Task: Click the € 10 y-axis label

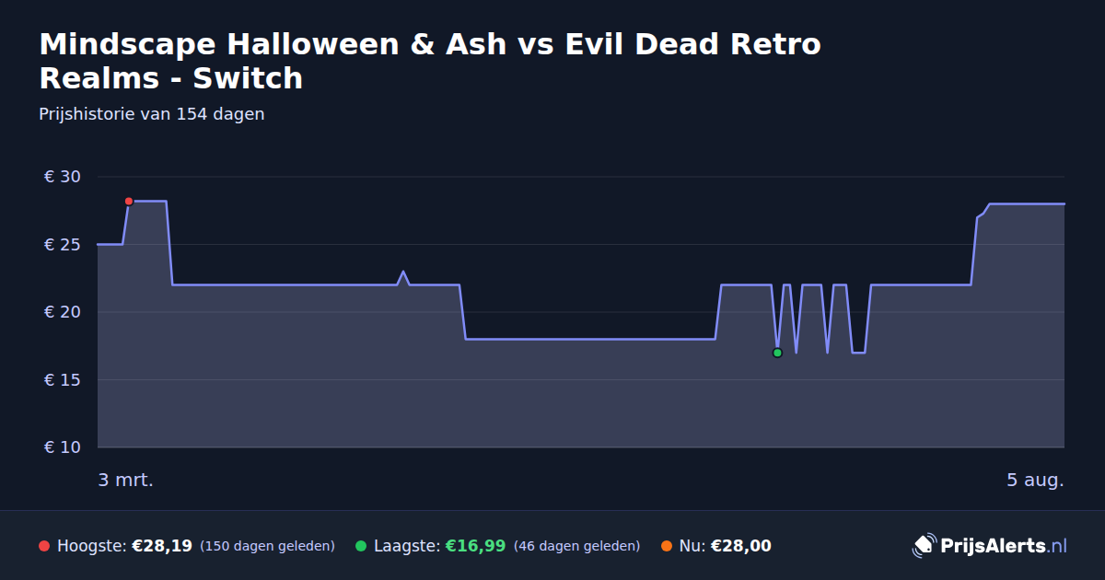Action: coord(63,447)
